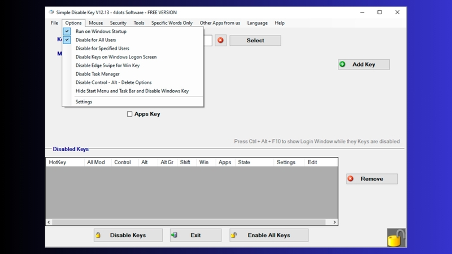Maximize the Simple Disable Key window

click(x=380, y=12)
